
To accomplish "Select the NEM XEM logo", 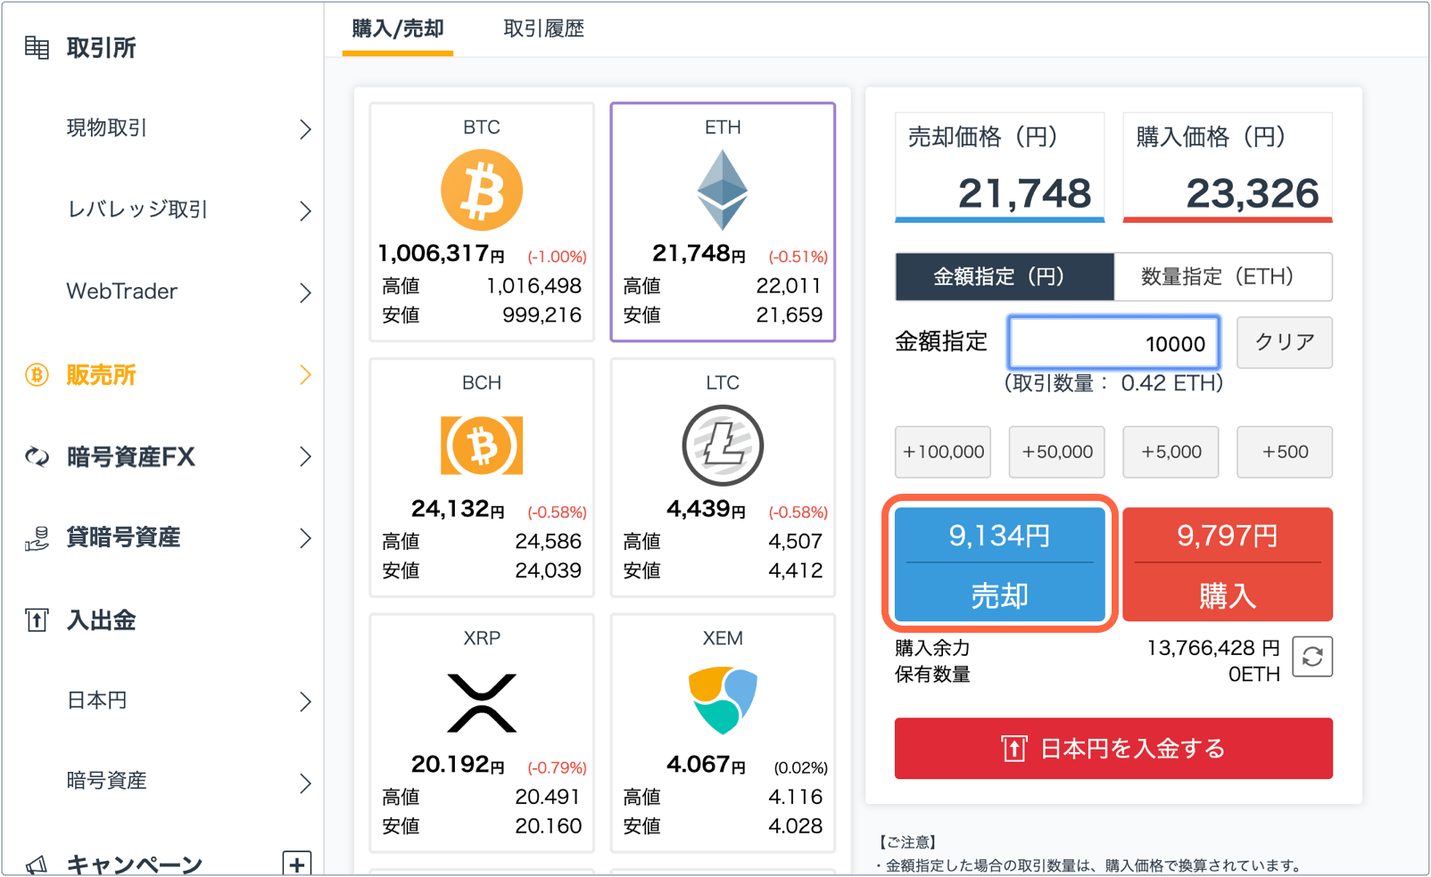I will point(723,701).
